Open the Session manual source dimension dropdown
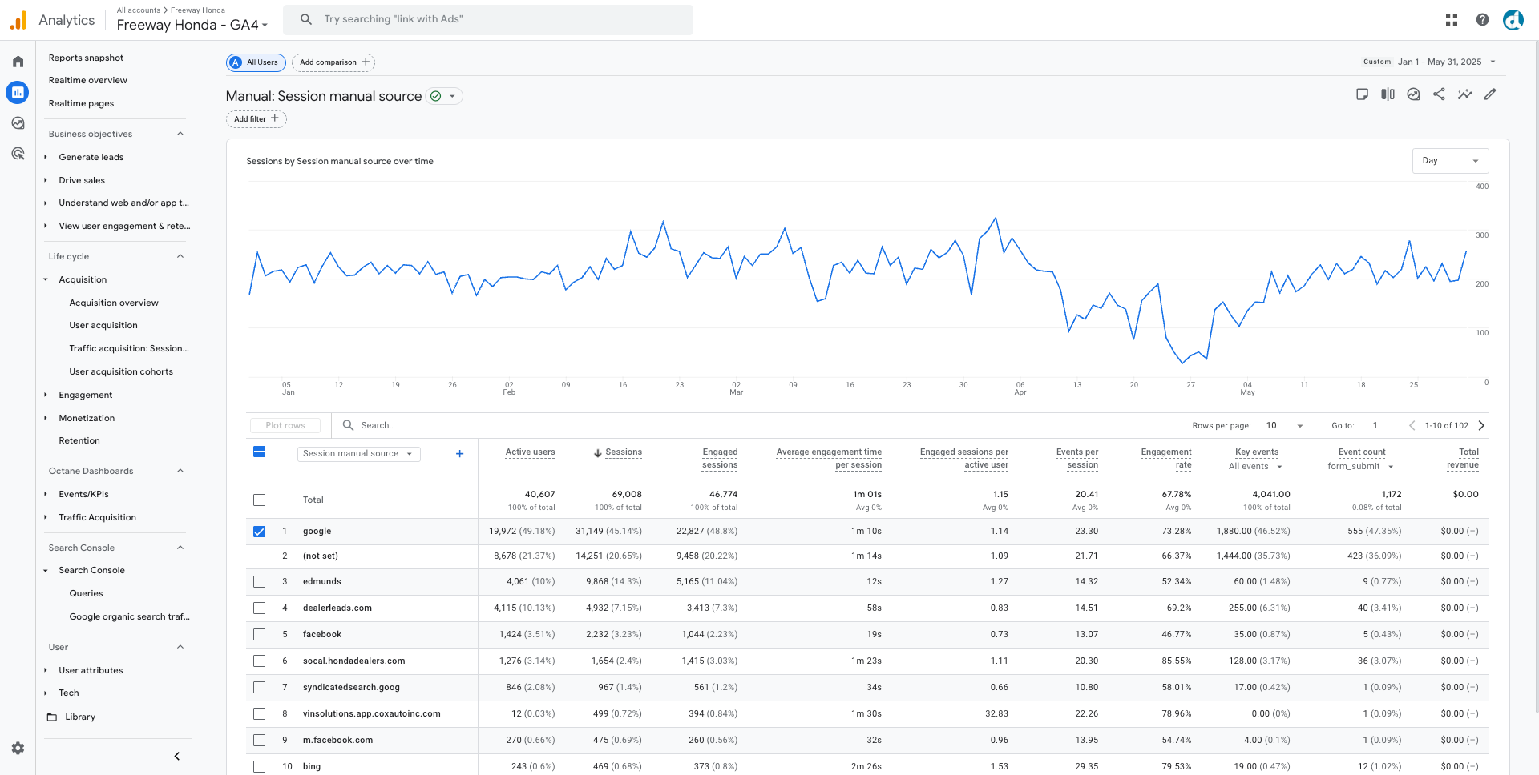Image resolution: width=1539 pixels, height=775 pixels. coord(358,454)
